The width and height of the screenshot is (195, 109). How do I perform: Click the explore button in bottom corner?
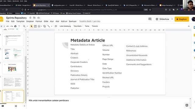point(187,105)
